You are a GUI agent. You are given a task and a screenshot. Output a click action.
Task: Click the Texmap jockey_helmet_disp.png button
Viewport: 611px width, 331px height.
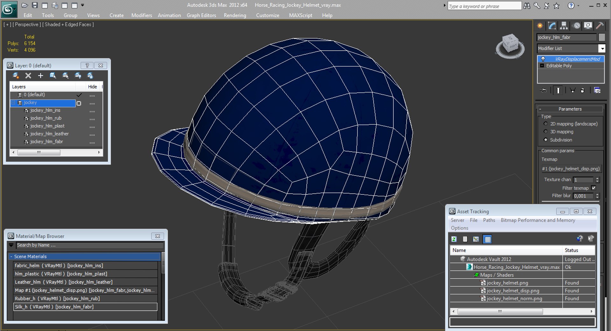571,169
